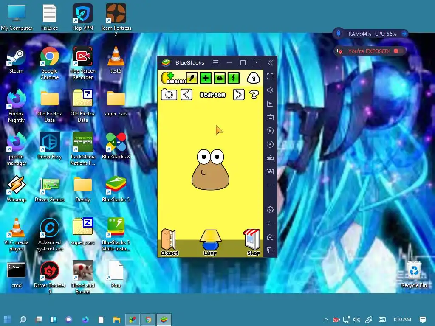Toggle the Lamp in the bedroom

(210, 242)
